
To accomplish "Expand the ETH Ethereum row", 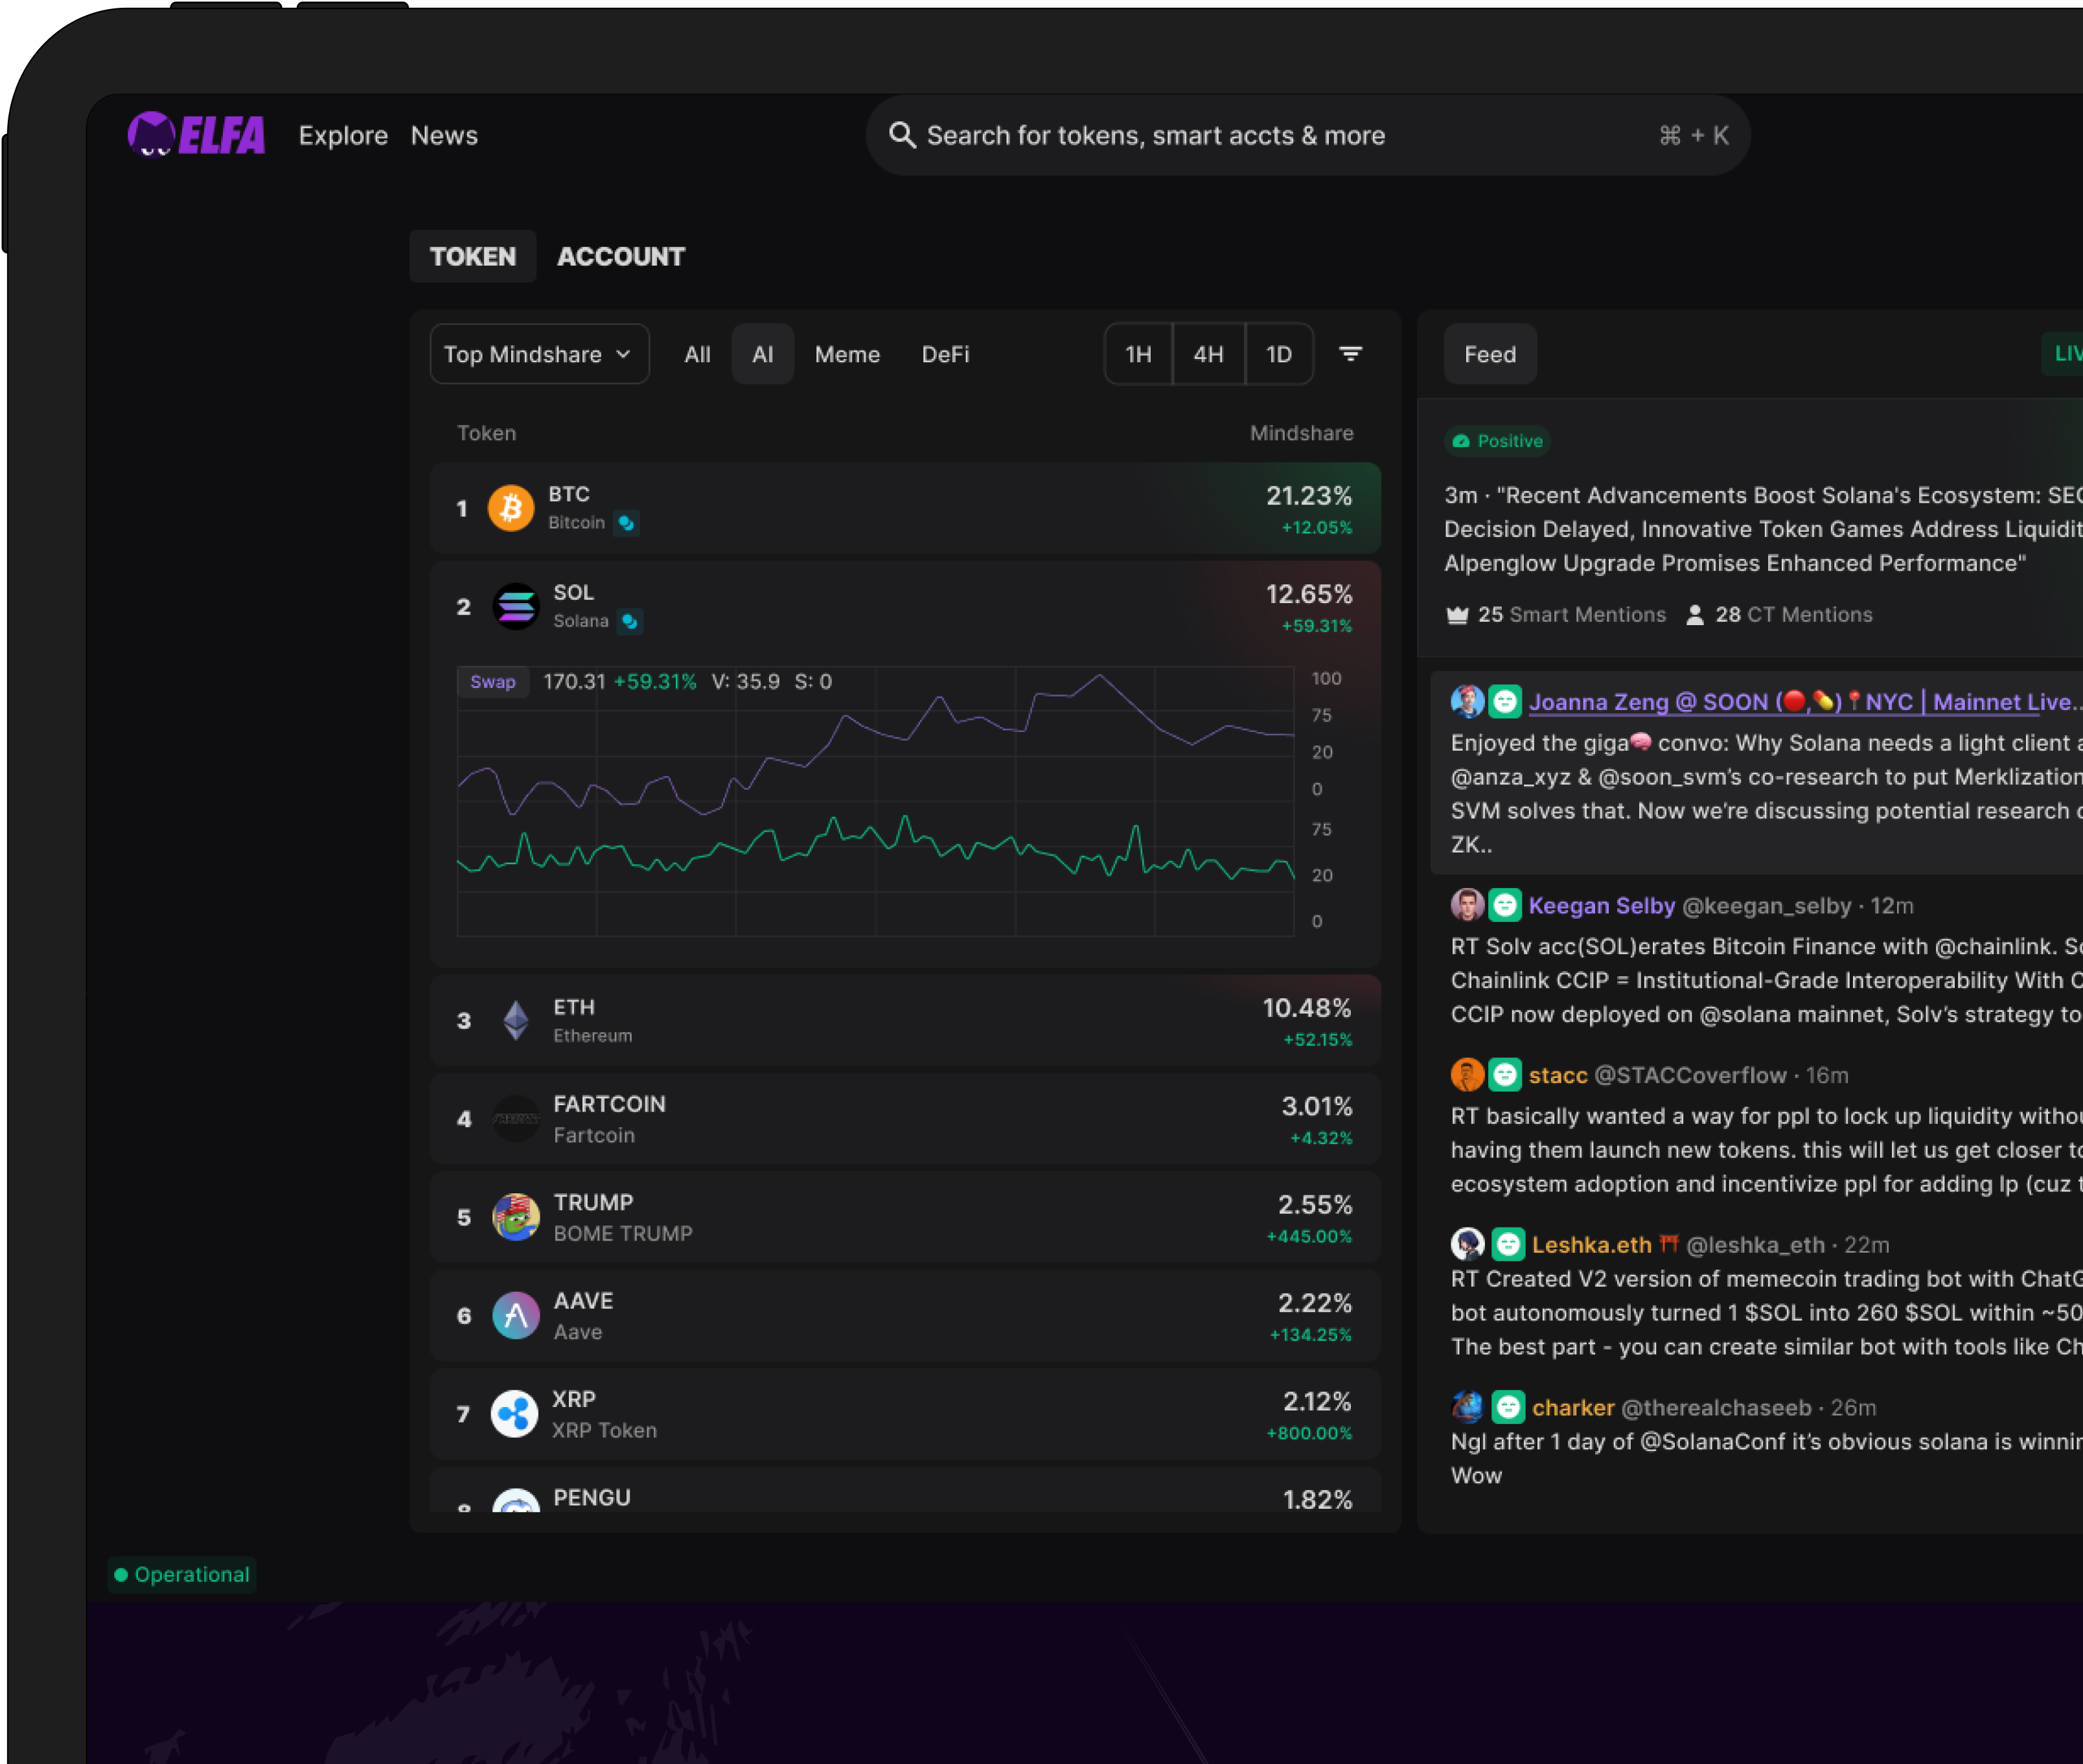I will [x=905, y=1020].
